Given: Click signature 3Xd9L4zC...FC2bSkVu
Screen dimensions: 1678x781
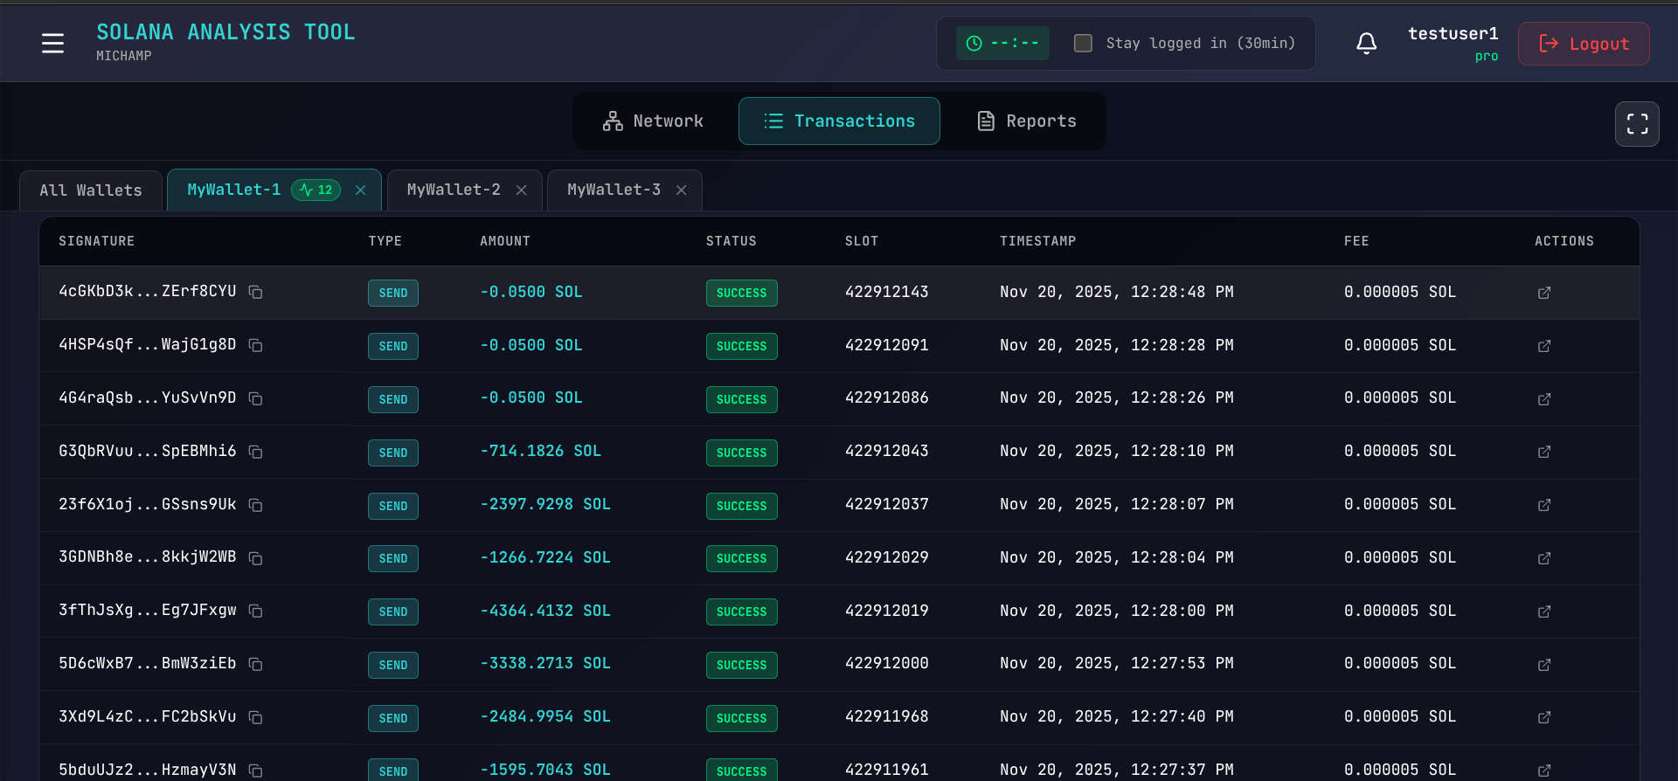Looking at the screenshot, I should pos(148,716).
